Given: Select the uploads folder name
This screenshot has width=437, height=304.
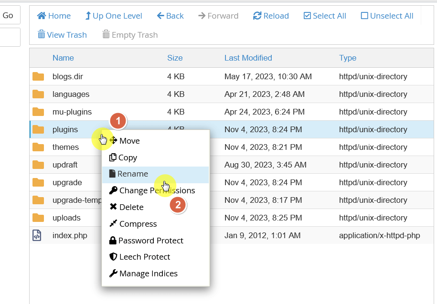Looking at the screenshot, I should tap(66, 218).
